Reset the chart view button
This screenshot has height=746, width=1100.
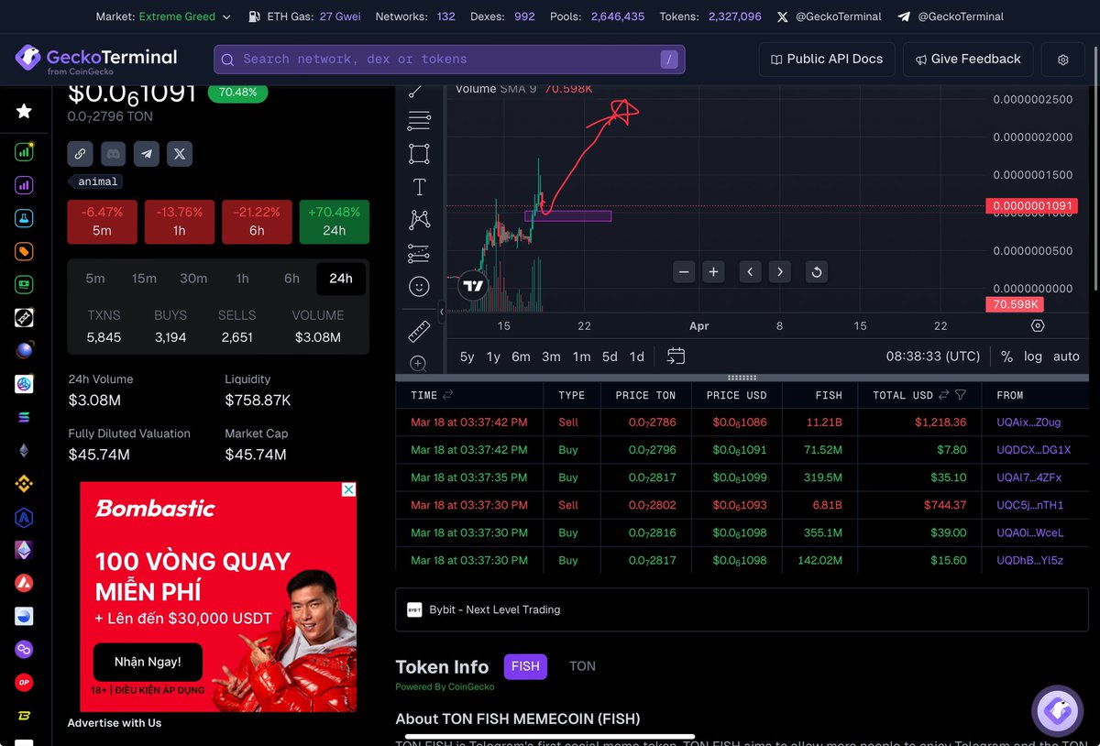(x=816, y=271)
